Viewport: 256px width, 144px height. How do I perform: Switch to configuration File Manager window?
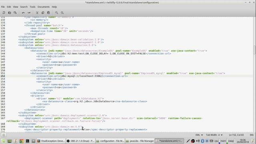110,141
